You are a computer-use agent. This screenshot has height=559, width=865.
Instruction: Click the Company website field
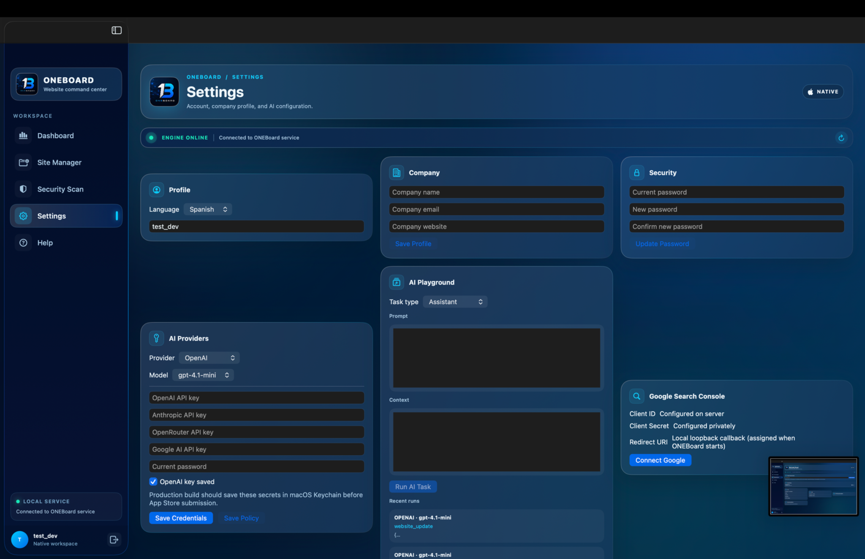pos(496,227)
